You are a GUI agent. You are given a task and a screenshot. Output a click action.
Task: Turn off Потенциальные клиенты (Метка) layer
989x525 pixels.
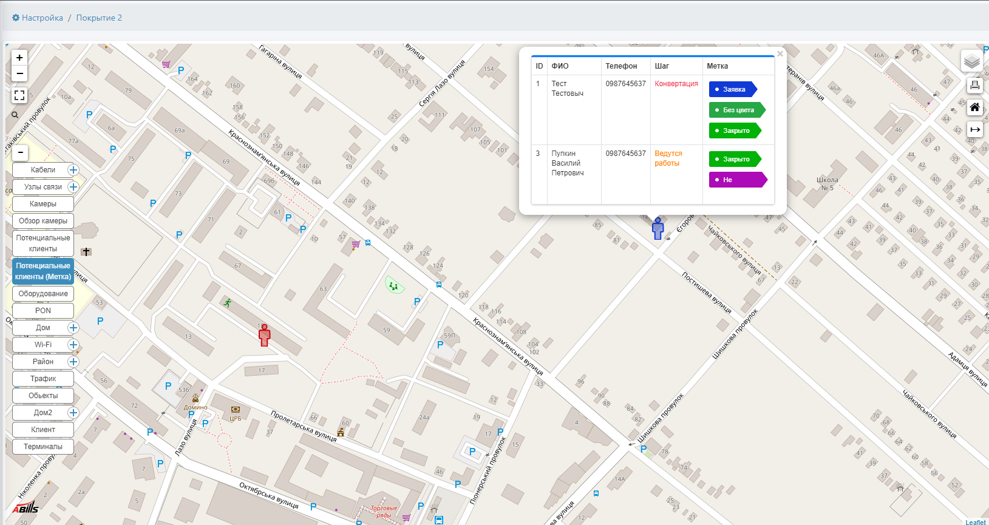[x=43, y=271]
